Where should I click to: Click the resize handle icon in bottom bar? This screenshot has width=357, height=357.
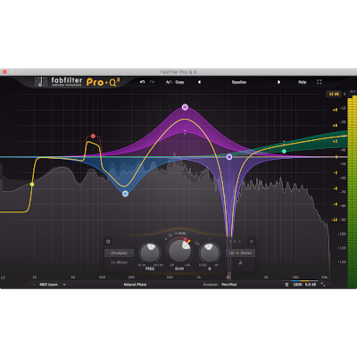[323, 285]
